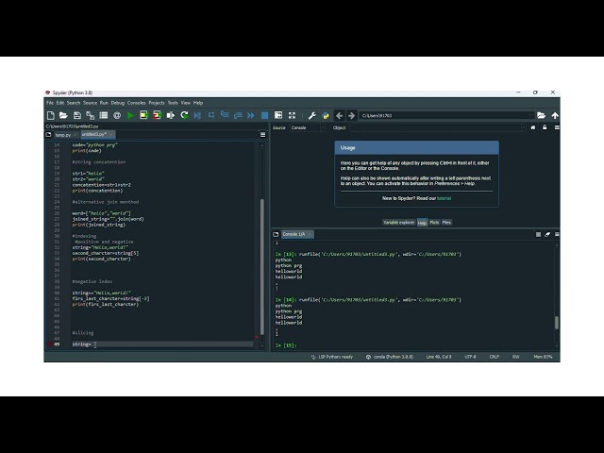Expand the Source Console dropdown
Image resolution: width=604 pixels, height=453 pixels.
coord(323,127)
